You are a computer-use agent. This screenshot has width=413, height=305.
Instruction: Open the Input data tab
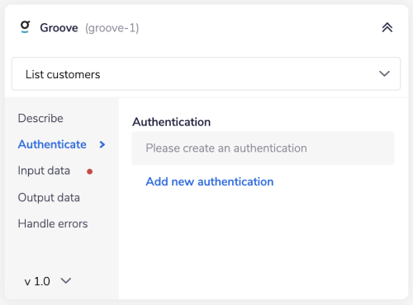click(x=44, y=171)
